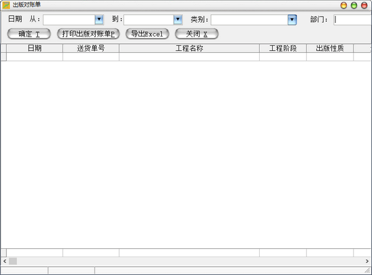The width and height of the screenshot is (372, 275).
Task: Click the 工程名称 column header
Action: [x=189, y=48]
